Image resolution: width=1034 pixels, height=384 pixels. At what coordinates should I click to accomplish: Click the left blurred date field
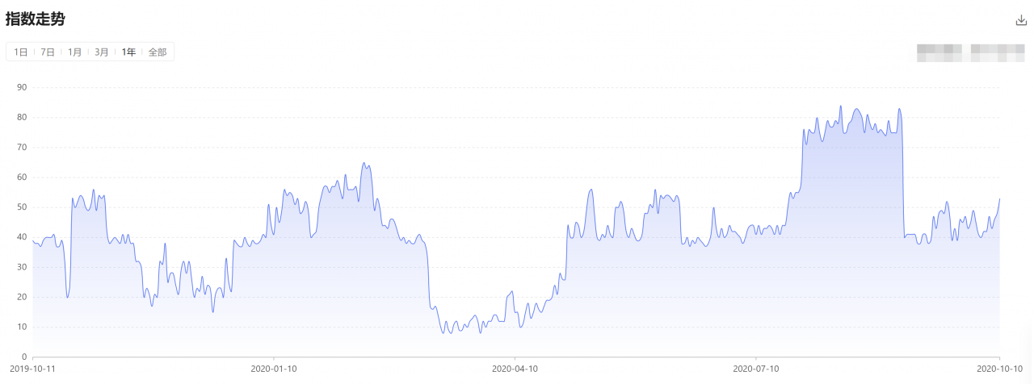(x=938, y=53)
